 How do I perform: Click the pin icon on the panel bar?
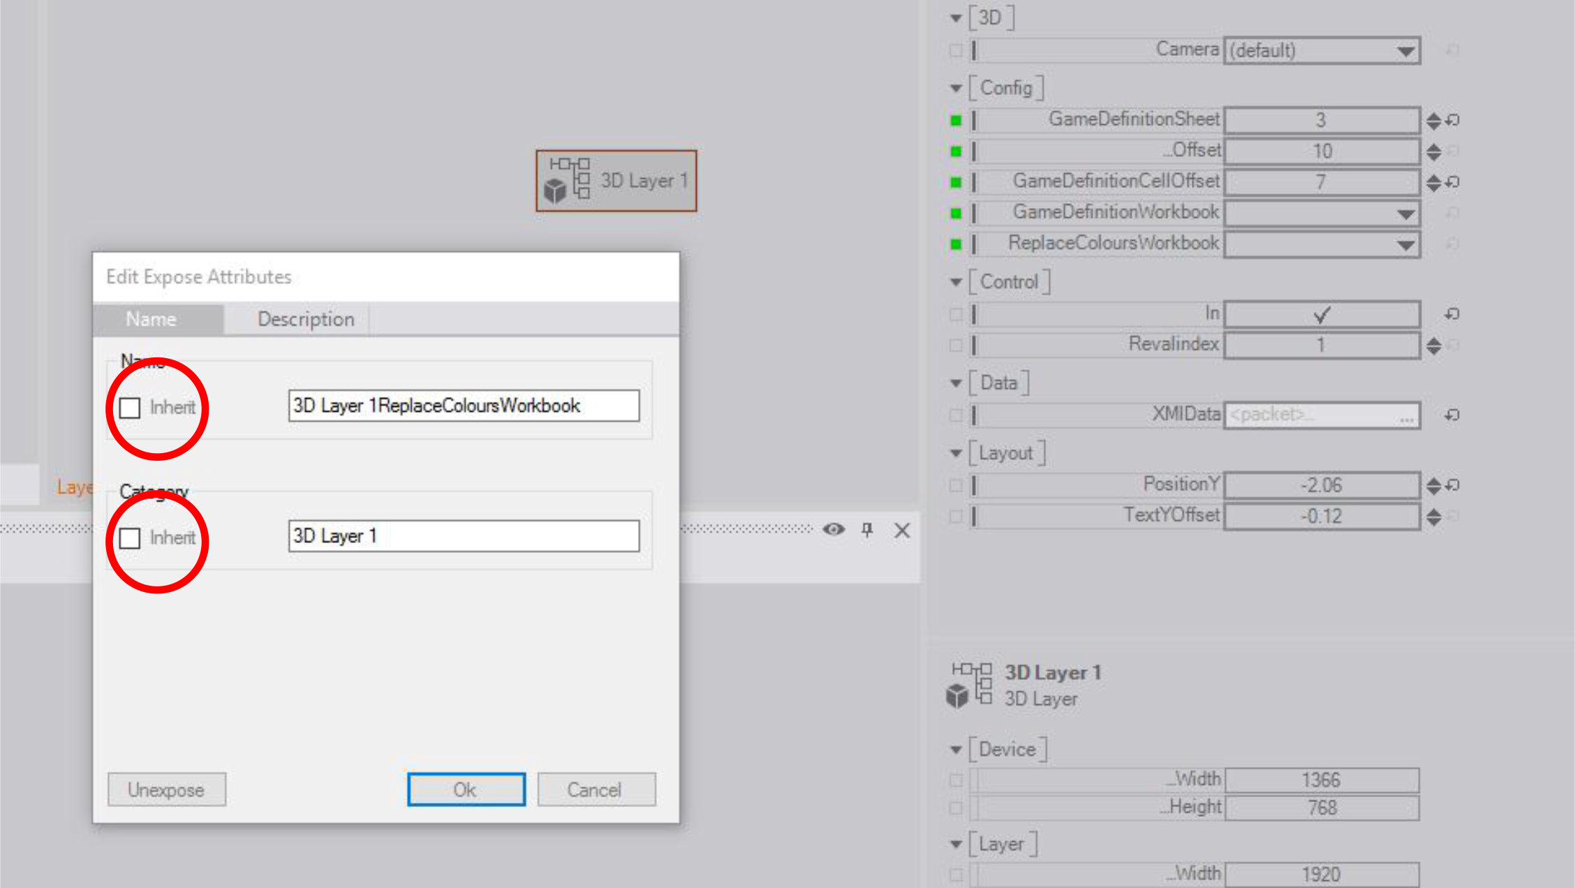tap(867, 530)
